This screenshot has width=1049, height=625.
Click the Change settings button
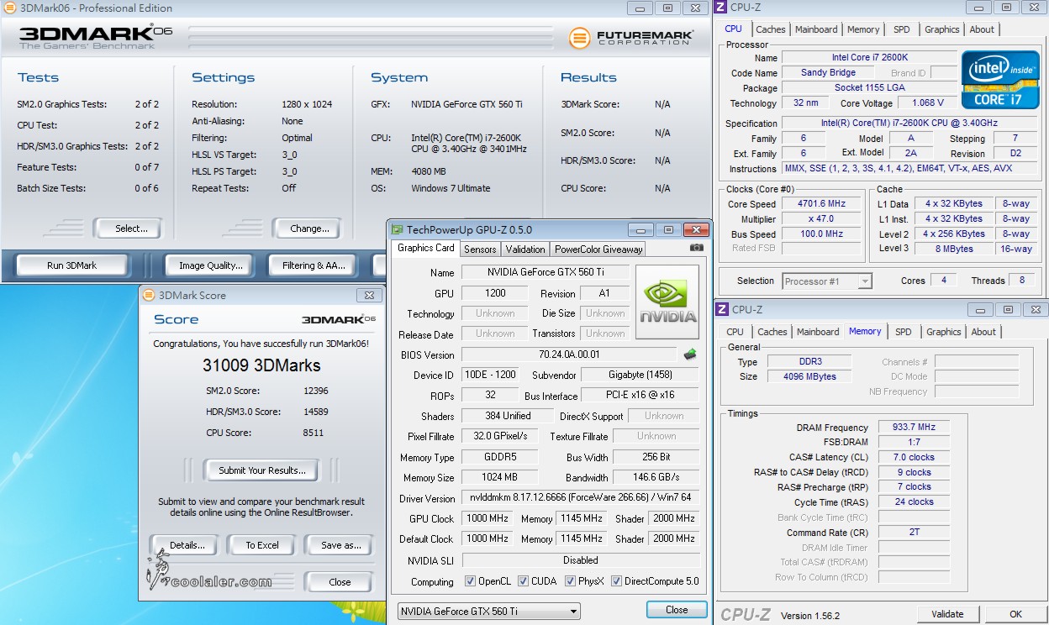coord(308,228)
